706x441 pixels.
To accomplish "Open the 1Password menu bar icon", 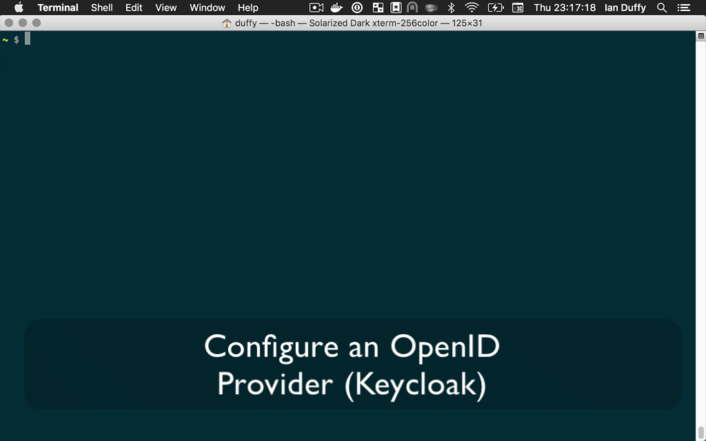I will pyautogui.click(x=357, y=8).
